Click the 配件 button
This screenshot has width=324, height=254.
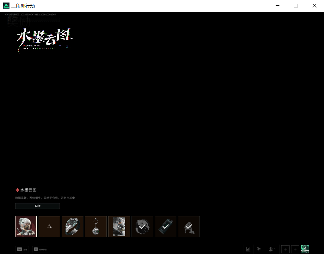click(38, 206)
